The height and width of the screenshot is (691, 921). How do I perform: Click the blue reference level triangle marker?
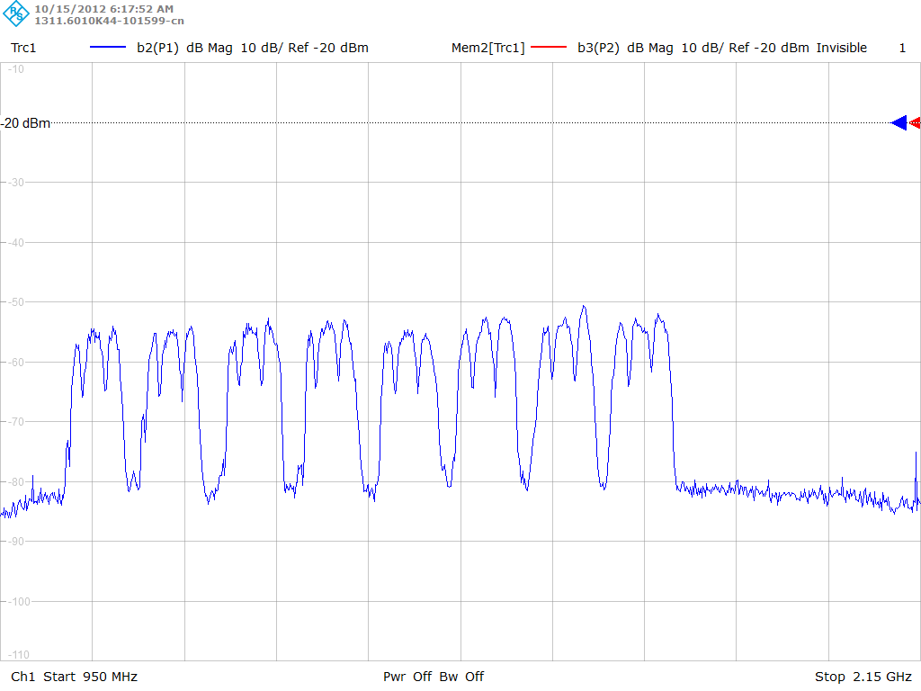click(x=899, y=123)
